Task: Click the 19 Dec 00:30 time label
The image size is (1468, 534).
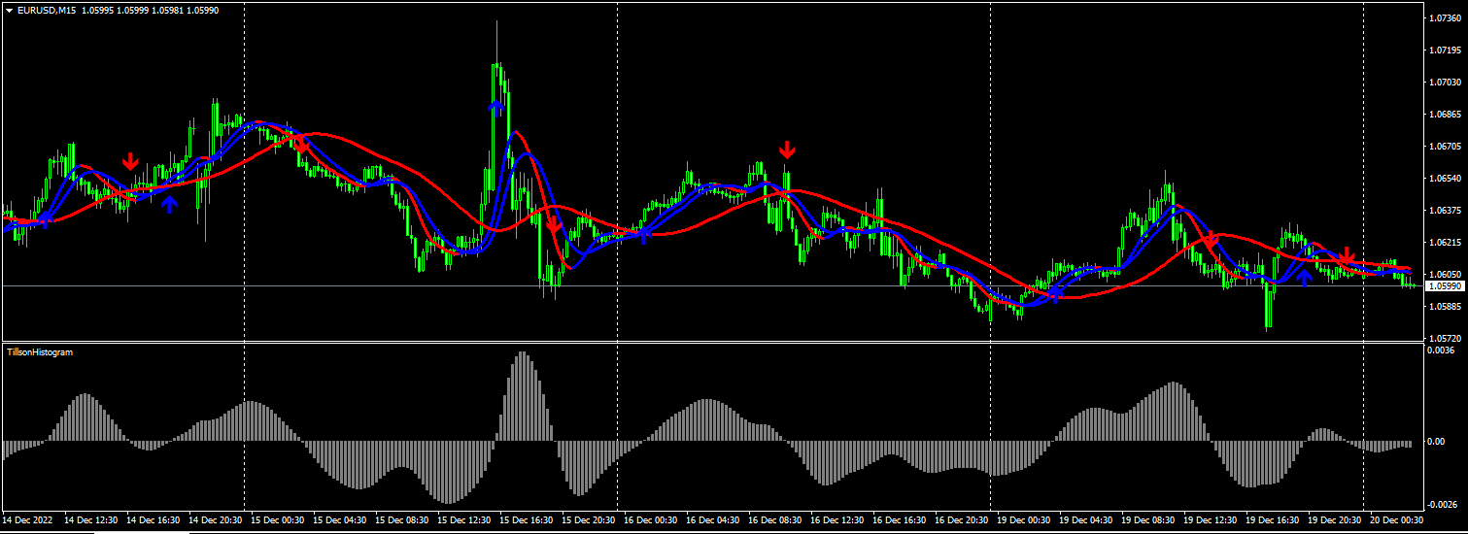Action: pyautogui.click(x=1024, y=520)
